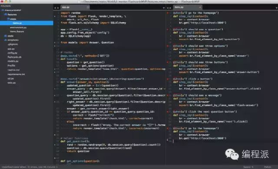
Task: Click the FOLDERS heading in sidebar
Action: 6,6
